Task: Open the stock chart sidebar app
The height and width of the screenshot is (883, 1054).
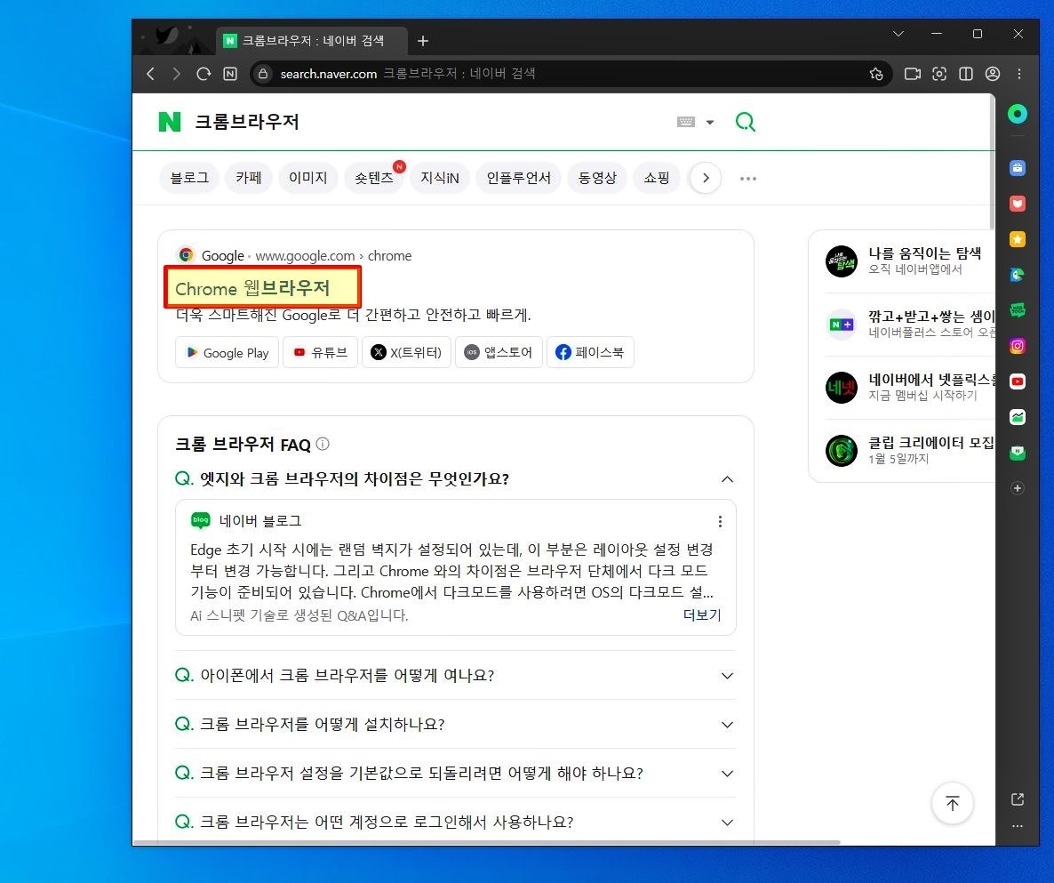Action: (x=1018, y=417)
